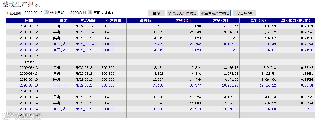Click cell value 12,461
The height and width of the screenshot is (122, 319).
point(158,68)
